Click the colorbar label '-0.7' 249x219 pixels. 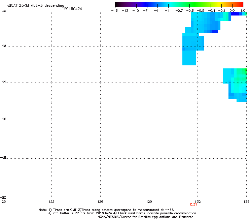point(179,11)
